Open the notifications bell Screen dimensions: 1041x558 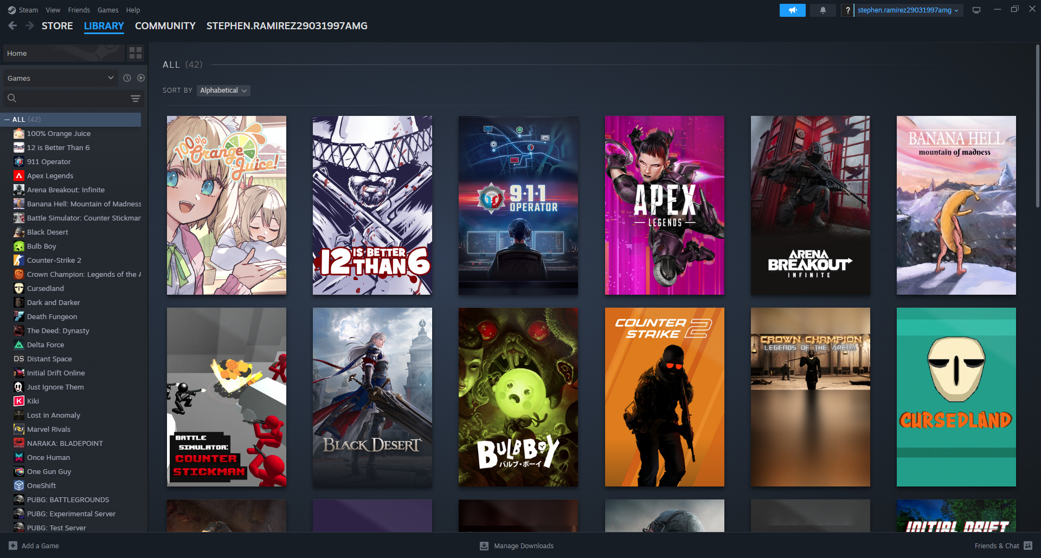pyautogui.click(x=823, y=10)
